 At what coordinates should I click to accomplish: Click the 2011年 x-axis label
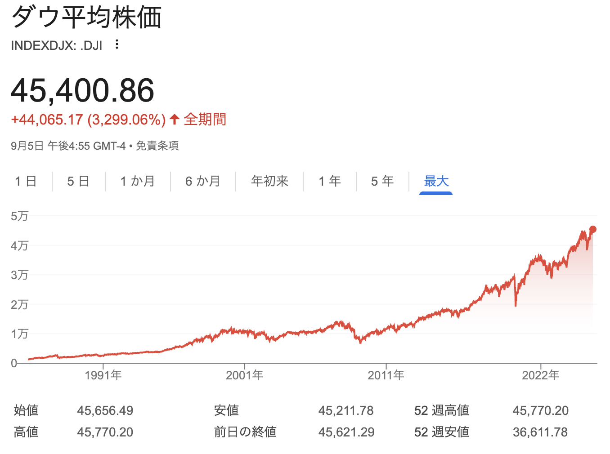(386, 375)
